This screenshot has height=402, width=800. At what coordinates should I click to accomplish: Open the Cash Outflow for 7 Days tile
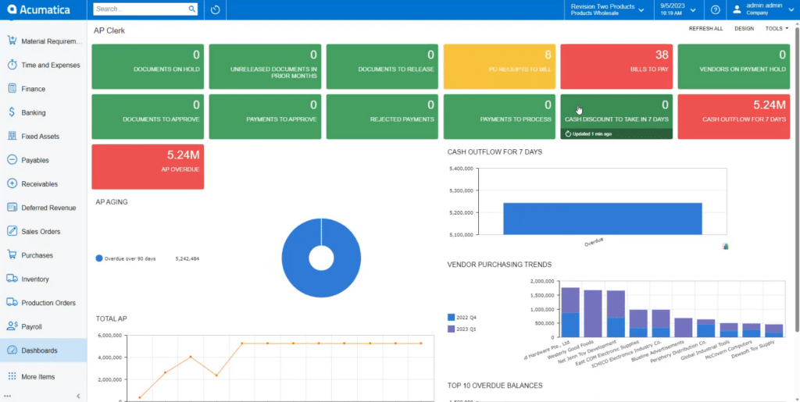pyautogui.click(x=734, y=116)
